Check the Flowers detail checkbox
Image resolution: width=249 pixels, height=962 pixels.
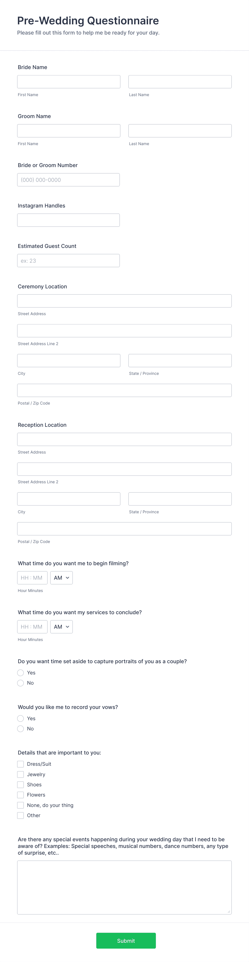pos(21,795)
